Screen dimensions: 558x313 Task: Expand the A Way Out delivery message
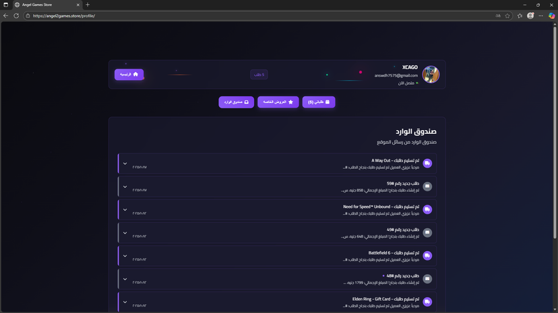[x=125, y=164]
